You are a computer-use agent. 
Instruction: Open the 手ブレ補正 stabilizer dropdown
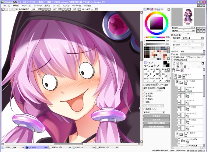[x=96, y=9]
